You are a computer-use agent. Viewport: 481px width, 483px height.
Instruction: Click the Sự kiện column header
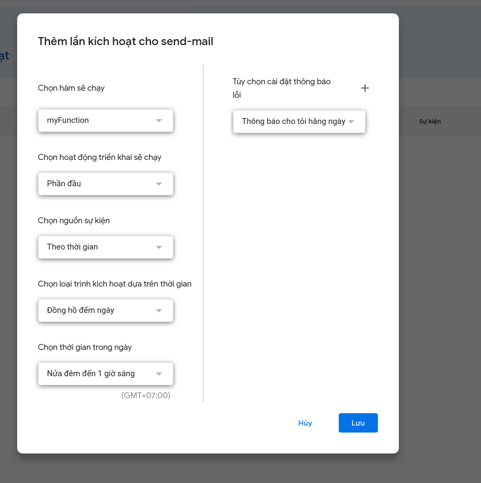click(430, 121)
